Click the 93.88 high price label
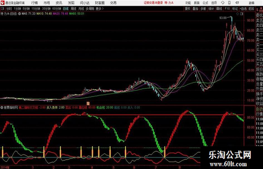This screenshot has width=263, height=169. (223, 18)
